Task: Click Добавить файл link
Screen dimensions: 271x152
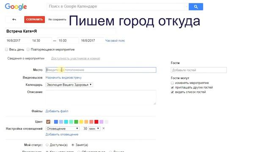Action: (x=57, y=111)
